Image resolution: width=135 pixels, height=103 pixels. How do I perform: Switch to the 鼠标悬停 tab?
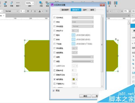[65, 10]
